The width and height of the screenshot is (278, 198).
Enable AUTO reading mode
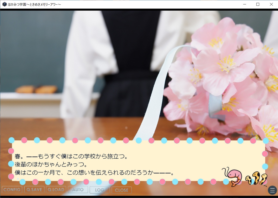pos(78,190)
